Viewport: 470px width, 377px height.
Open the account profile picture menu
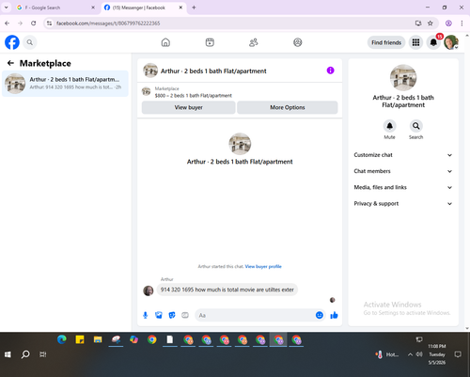[x=451, y=42]
